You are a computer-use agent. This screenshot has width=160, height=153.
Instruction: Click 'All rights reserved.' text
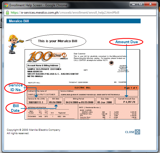[18, 133]
